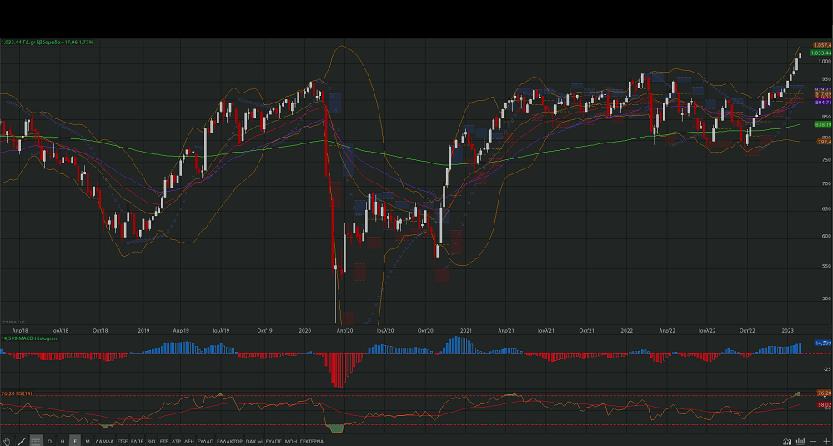Zoom in with the plus icon
833x446 pixels.
(x=826, y=441)
